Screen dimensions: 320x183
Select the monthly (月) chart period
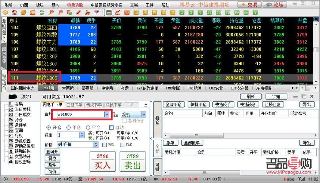[154, 13]
